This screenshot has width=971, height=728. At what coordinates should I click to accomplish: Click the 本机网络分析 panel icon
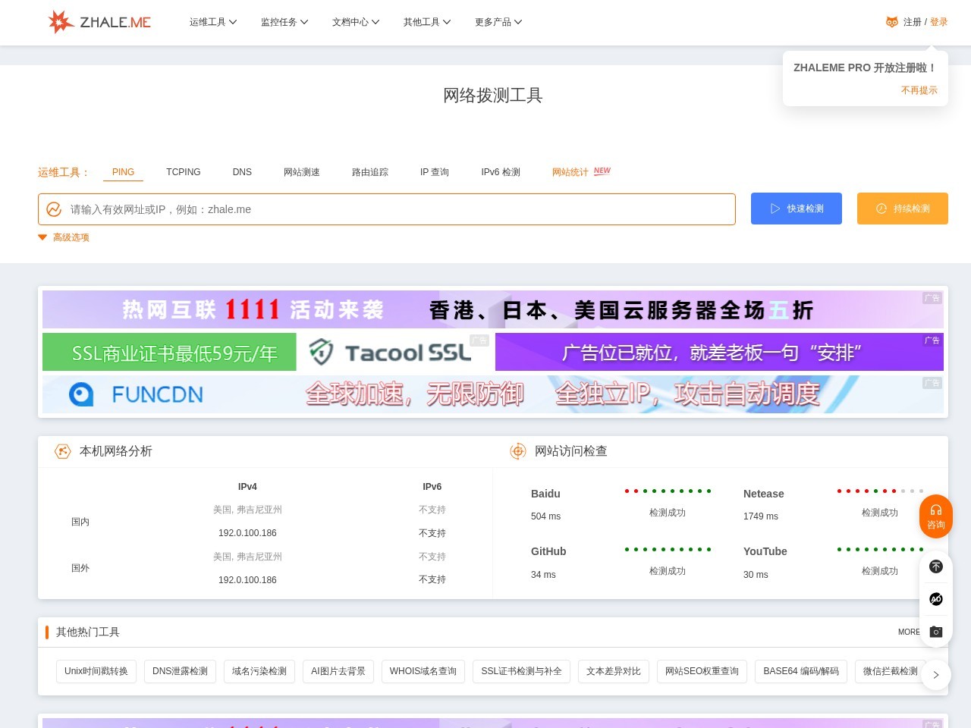click(63, 451)
